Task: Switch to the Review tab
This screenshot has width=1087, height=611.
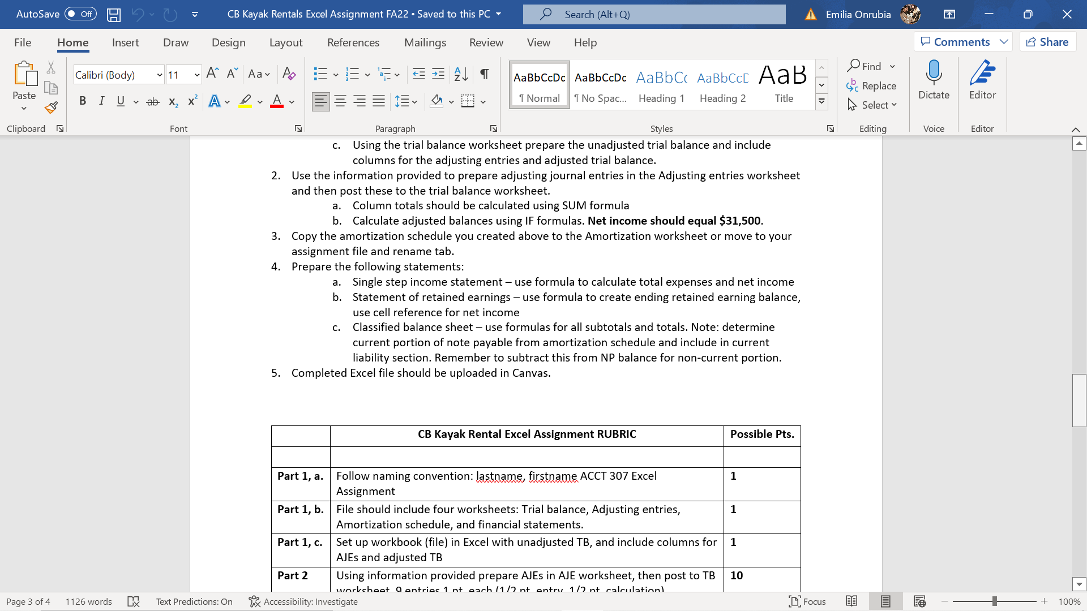Action: tap(486, 42)
